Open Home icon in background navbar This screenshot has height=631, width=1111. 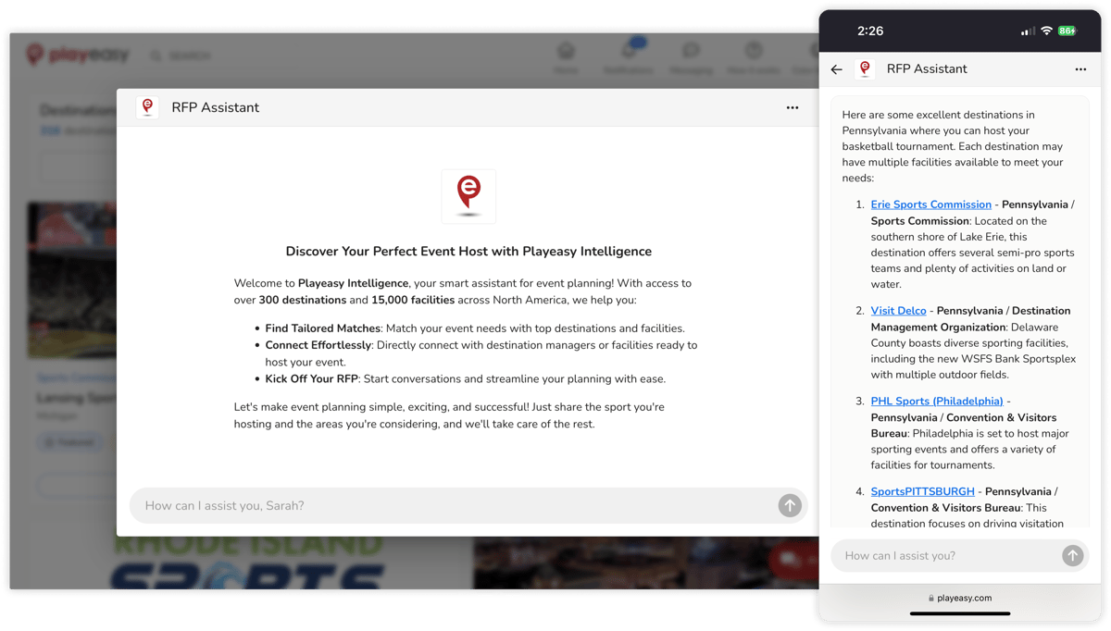[566, 56]
